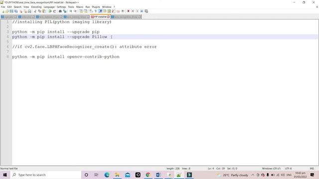Image resolution: width=319 pixels, height=179 pixels.
Task: Run macro multiple times icon
Action: (x=142, y=11)
